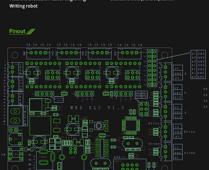Click the "D10" pin label
This screenshot has width=209, height=170.
(x=178, y=98)
